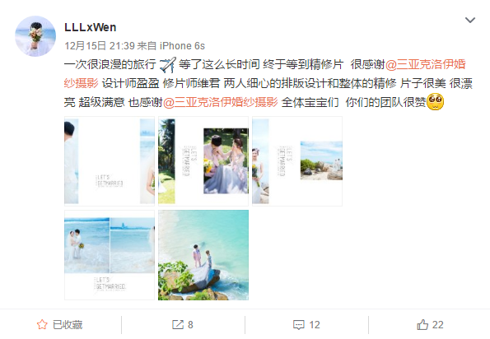Image resolution: width=490 pixels, height=339 pixels.
Task: Open @三亚克洛伊婚纱摄影 mention after 也感谢
Action: click(221, 102)
